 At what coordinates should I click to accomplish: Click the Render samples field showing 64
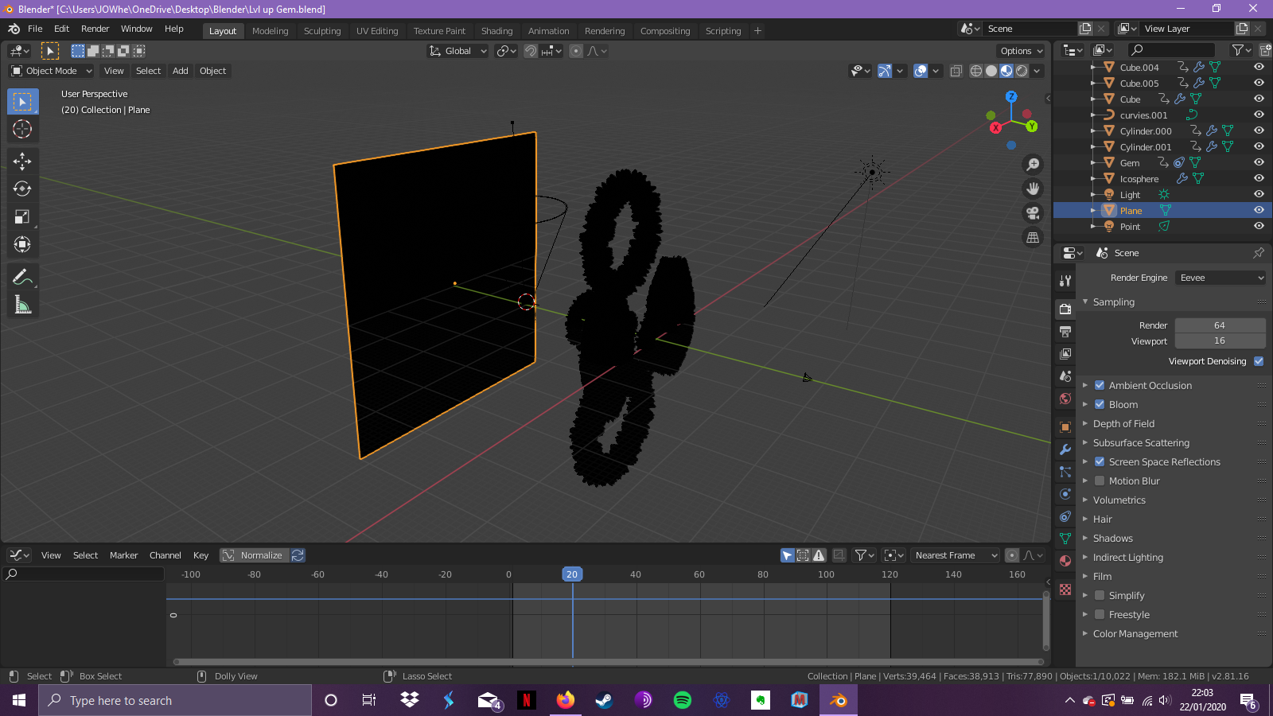click(1220, 325)
